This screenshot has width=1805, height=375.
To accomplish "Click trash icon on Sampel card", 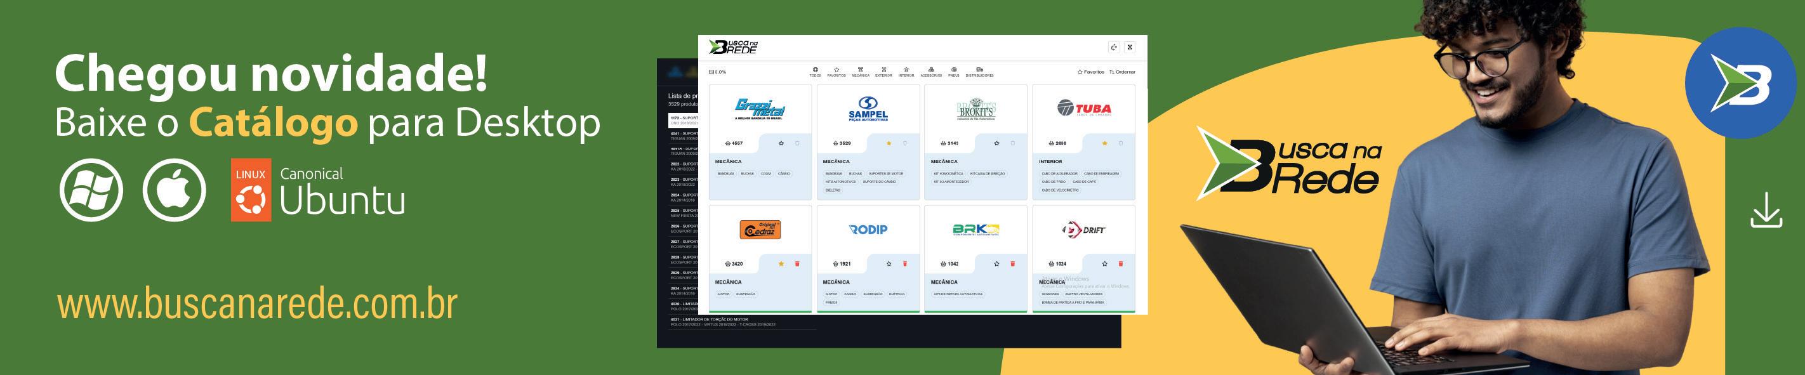I will click(x=905, y=143).
